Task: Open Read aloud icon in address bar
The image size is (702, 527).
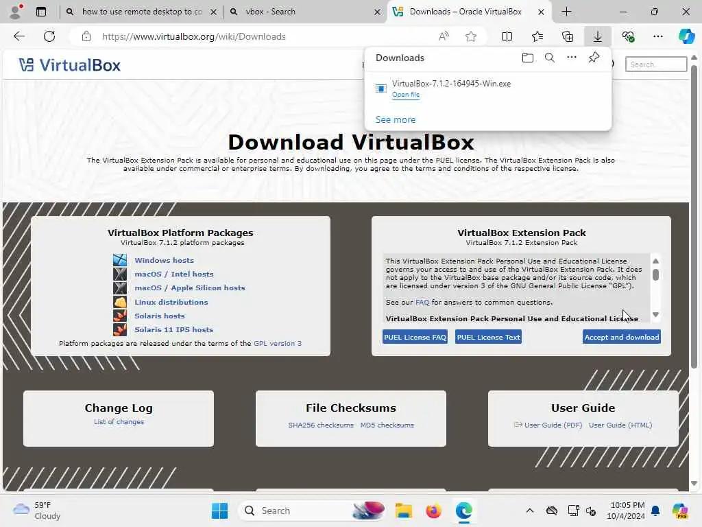Action: pos(444,36)
